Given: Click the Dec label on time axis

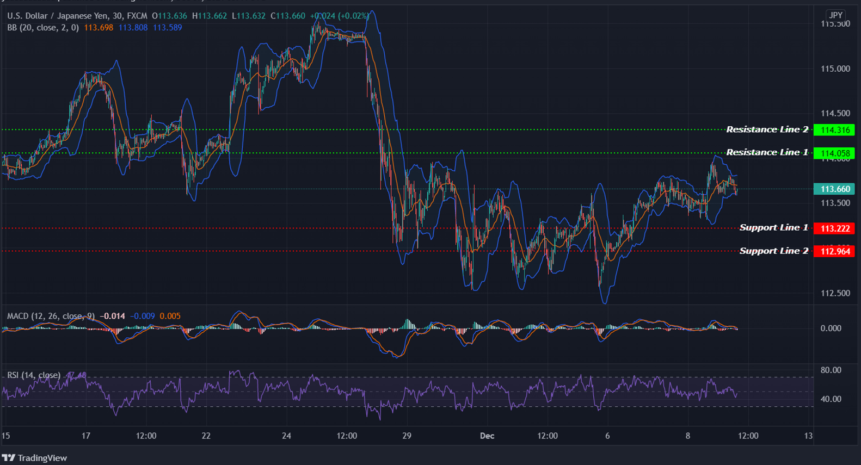Looking at the screenshot, I should pos(487,436).
